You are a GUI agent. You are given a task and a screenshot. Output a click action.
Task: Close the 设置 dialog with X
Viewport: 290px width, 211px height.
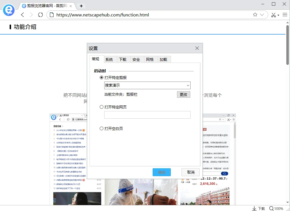[197, 48]
